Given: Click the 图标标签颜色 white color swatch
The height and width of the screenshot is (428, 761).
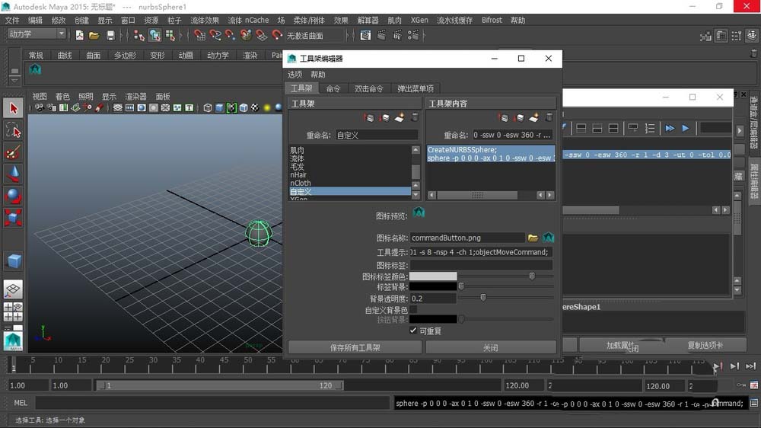Looking at the screenshot, I should (x=433, y=276).
